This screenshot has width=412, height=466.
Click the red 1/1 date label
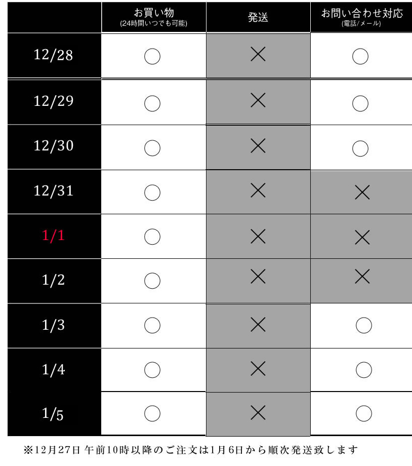pos(54,236)
